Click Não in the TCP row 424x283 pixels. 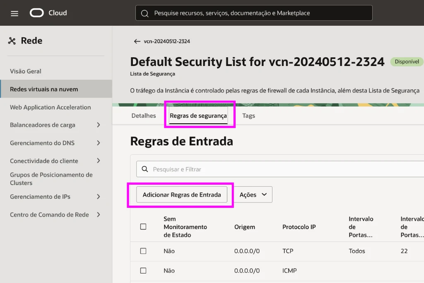pos(169,251)
